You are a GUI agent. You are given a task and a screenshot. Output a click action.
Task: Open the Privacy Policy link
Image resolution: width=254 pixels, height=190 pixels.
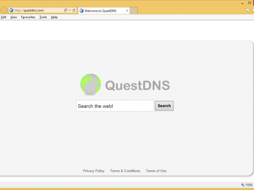tap(93, 171)
